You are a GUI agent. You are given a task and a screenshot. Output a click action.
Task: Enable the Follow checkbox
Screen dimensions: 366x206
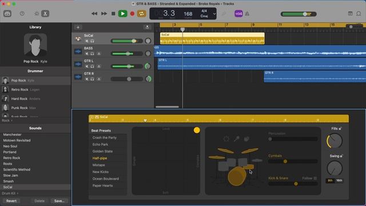tap(315, 178)
